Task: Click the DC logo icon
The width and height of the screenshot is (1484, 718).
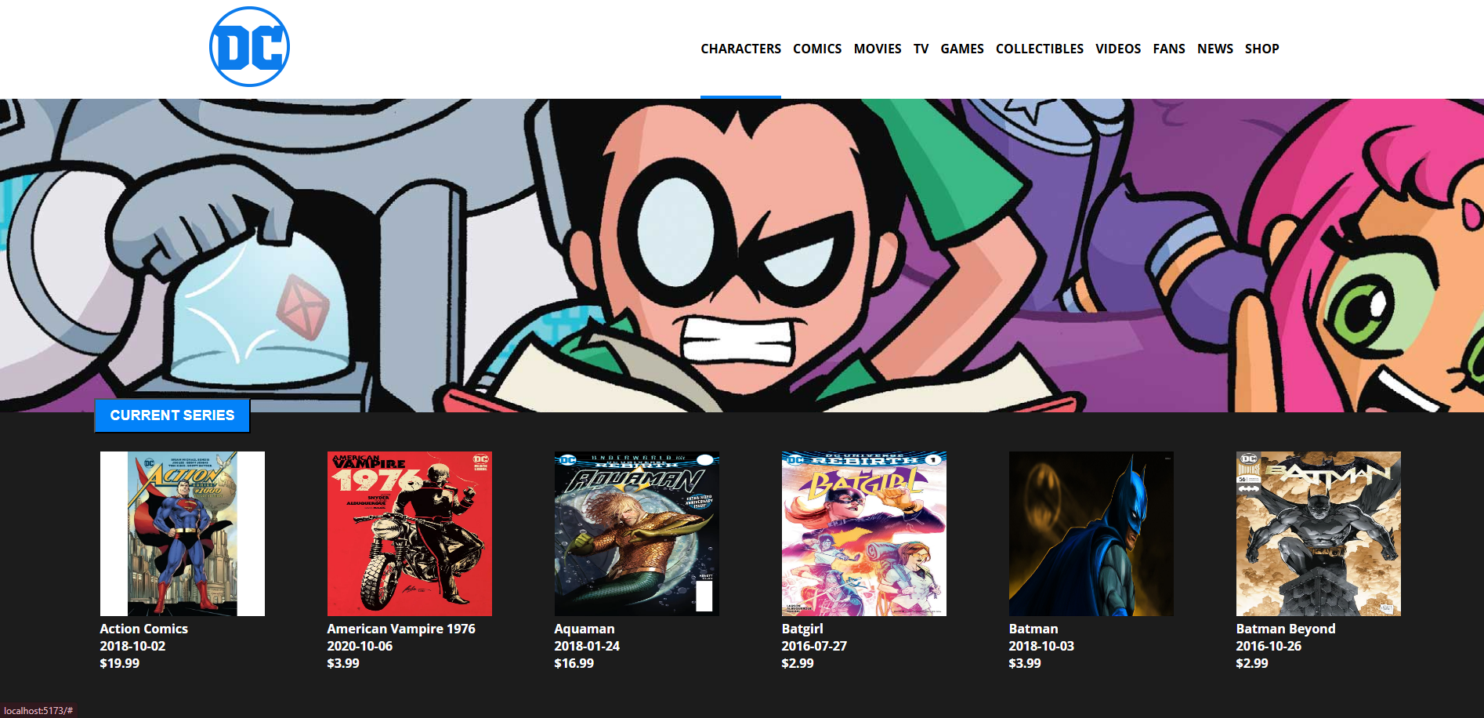Action: [249, 47]
